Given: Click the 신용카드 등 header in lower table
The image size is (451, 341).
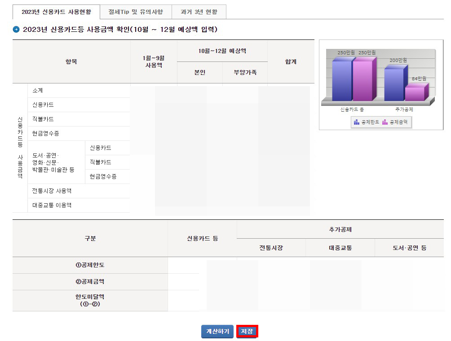Looking at the screenshot, I should [x=203, y=238].
